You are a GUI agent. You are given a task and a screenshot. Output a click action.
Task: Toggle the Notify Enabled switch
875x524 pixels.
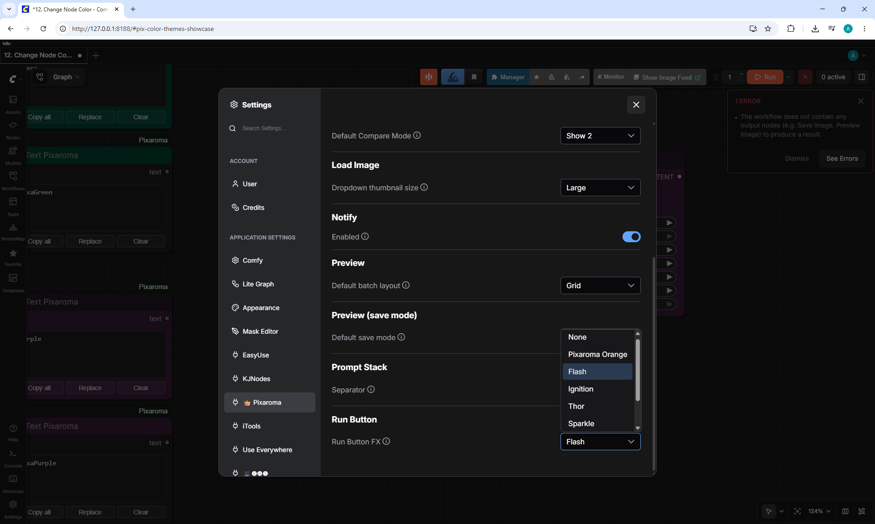tap(631, 237)
